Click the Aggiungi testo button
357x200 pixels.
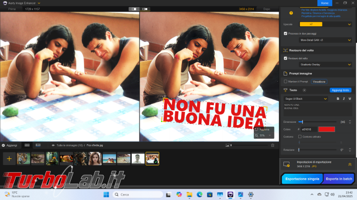pyautogui.click(x=341, y=90)
